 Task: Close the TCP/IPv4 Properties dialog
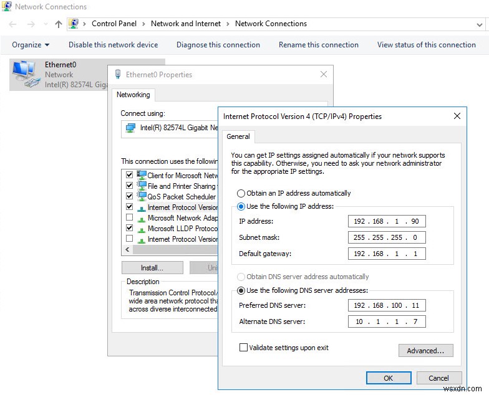[x=457, y=116]
